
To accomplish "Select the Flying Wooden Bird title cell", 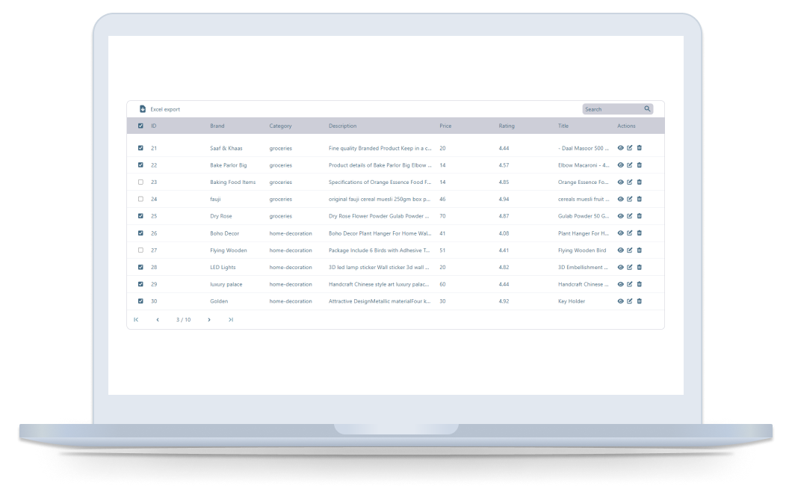I will tap(582, 250).
